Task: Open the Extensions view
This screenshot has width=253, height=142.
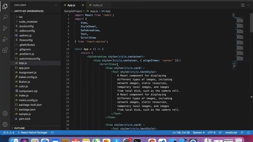Action: [x=5, y=50]
